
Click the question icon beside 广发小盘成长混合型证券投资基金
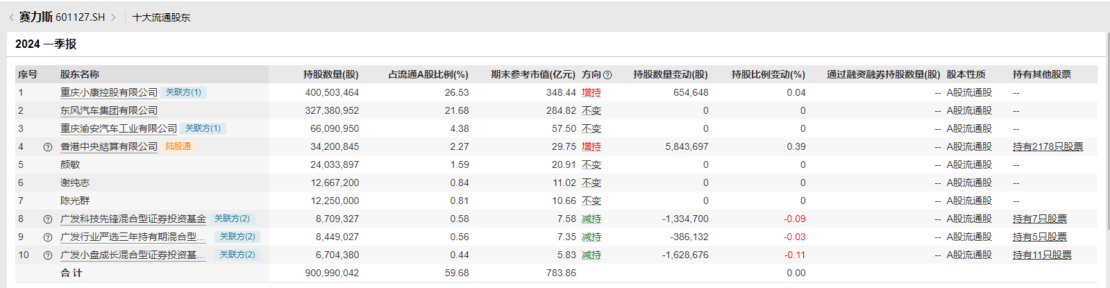pos(48,255)
